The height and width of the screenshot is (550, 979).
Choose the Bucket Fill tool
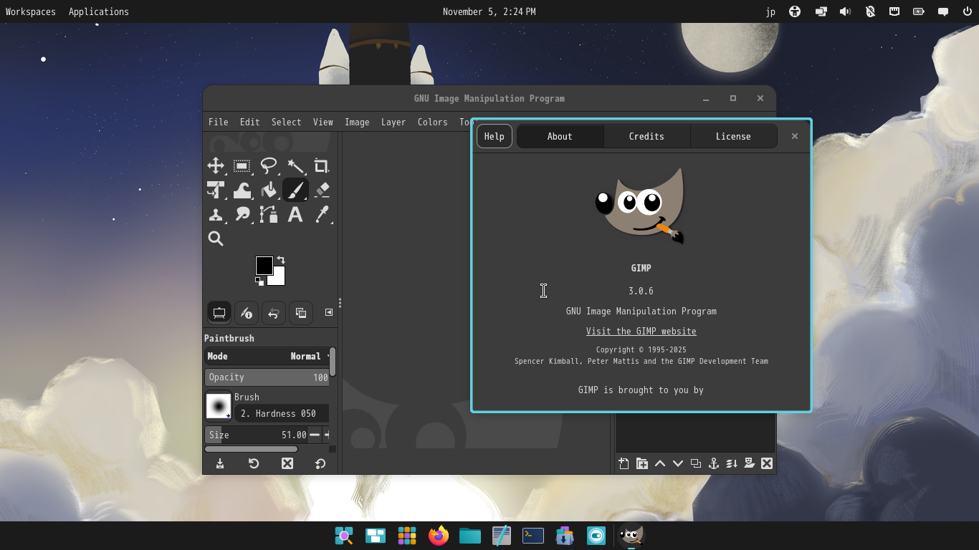point(269,190)
